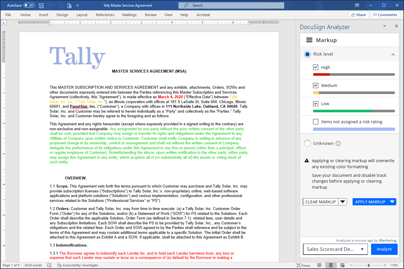Click the Undo arrow icon
The height and width of the screenshot is (269, 404).
pyautogui.click(x=49, y=5)
